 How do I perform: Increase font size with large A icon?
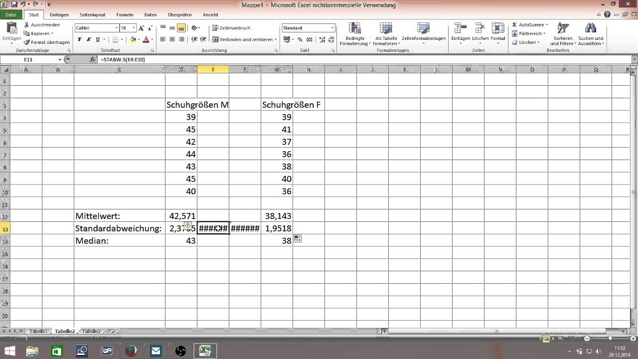point(142,28)
